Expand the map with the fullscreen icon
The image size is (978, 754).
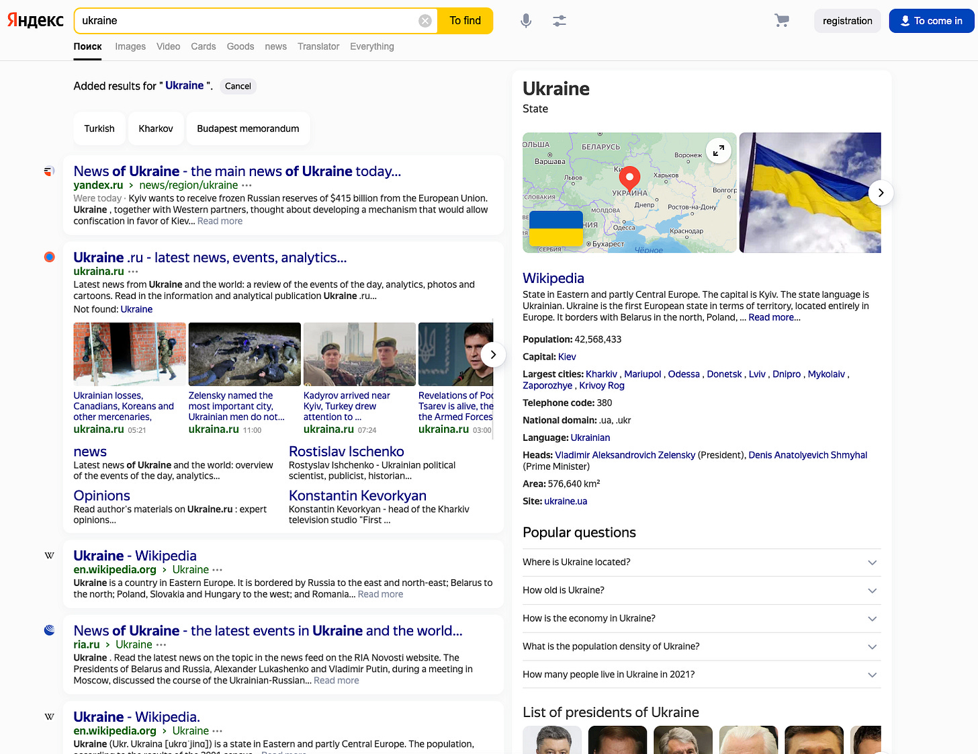coord(718,151)
